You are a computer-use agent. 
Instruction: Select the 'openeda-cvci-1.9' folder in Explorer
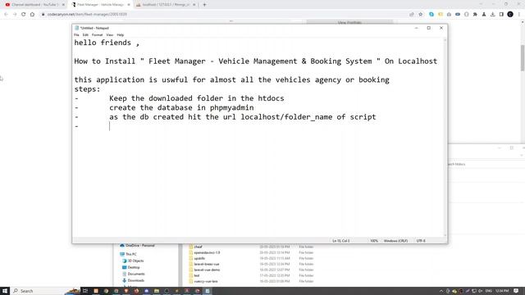pyautogui.click(x=204, y=253)
